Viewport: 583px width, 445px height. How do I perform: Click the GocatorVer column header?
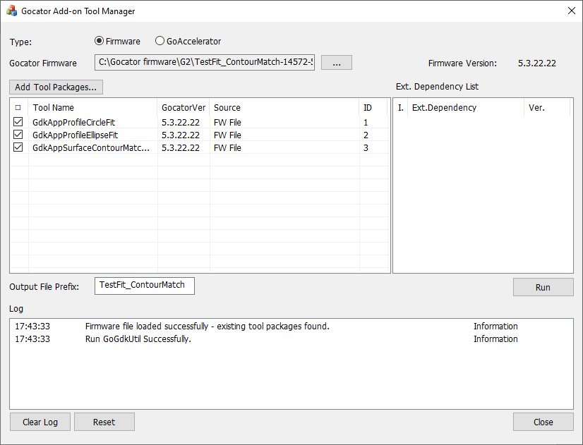click(184, 108)
